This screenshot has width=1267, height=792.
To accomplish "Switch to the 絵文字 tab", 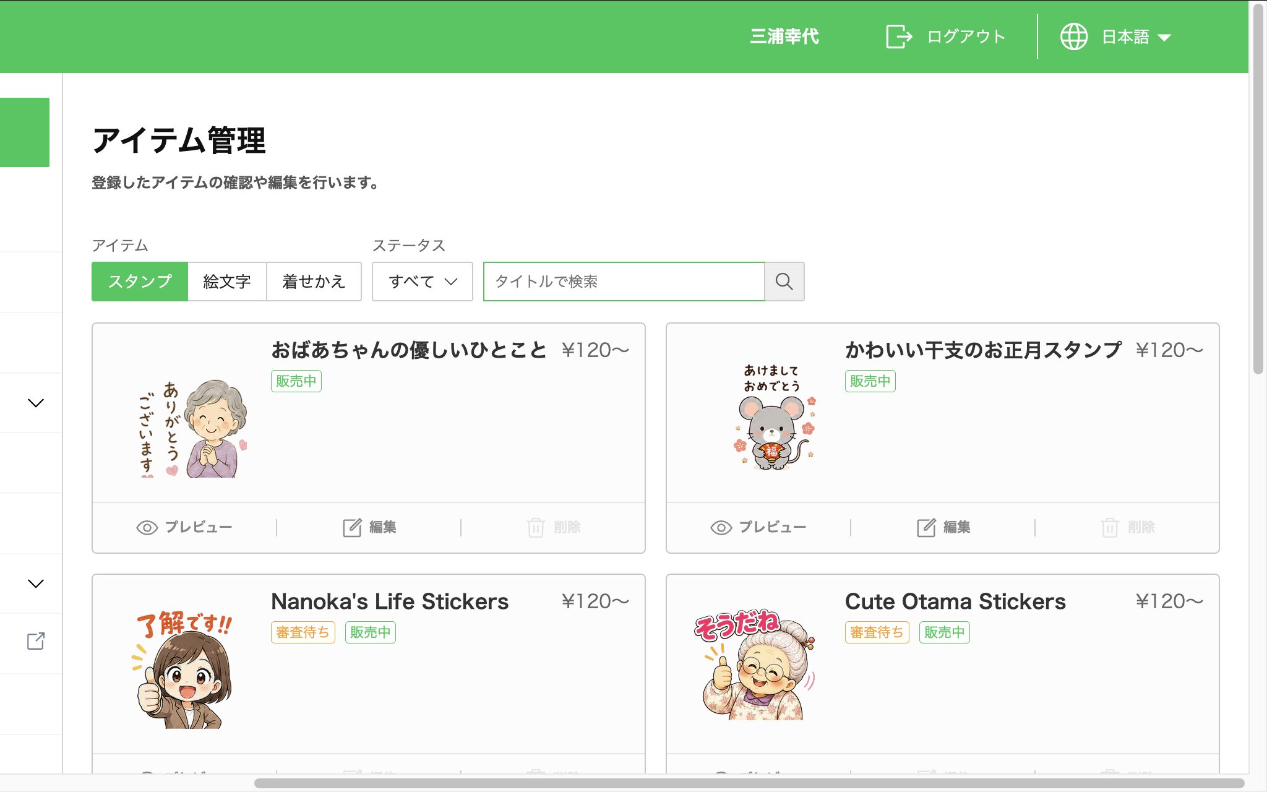I will 227,282.
